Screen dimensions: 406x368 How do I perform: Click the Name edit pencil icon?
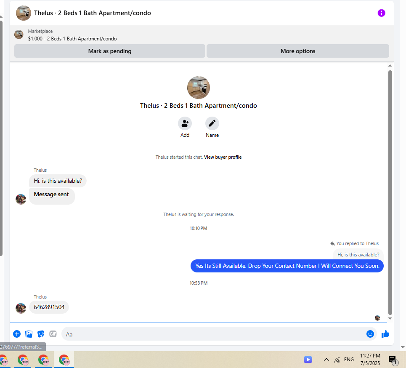pos(212,123)
